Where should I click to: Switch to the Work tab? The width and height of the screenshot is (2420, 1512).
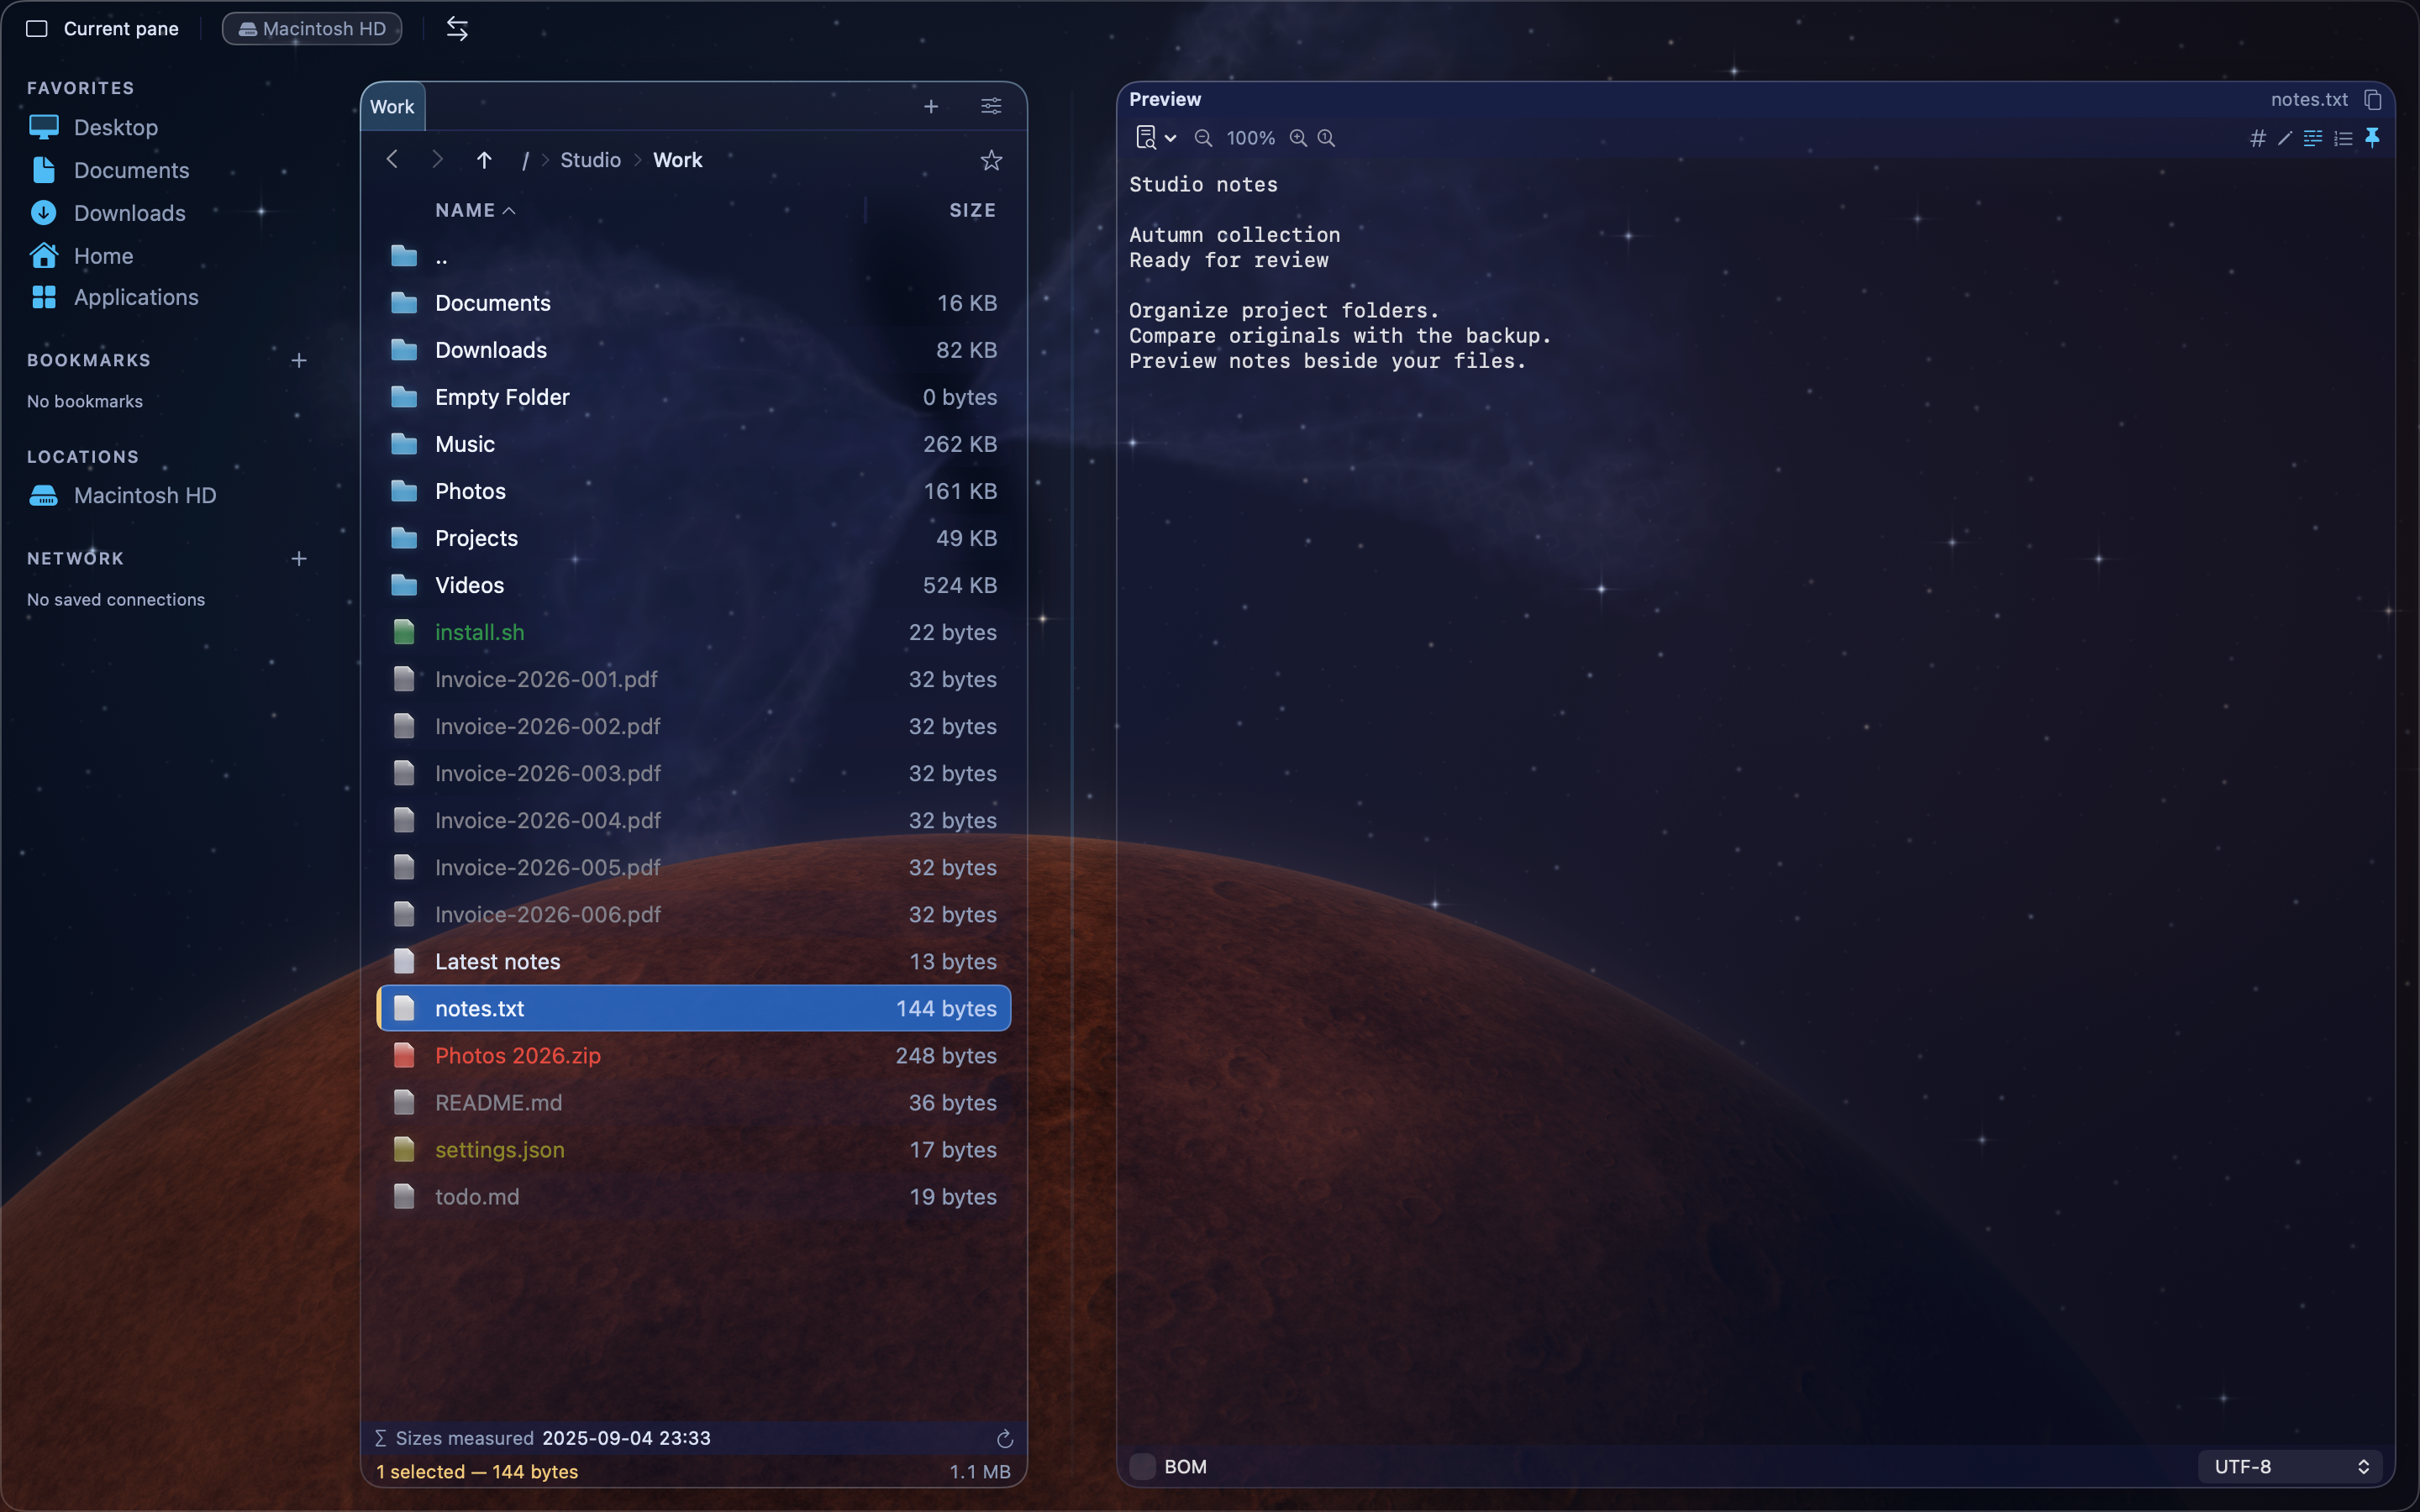(392, 107)
